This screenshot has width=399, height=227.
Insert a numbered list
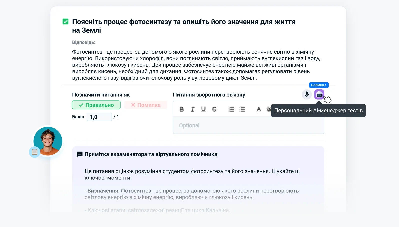pyautogui.click(x=231, y=109)
